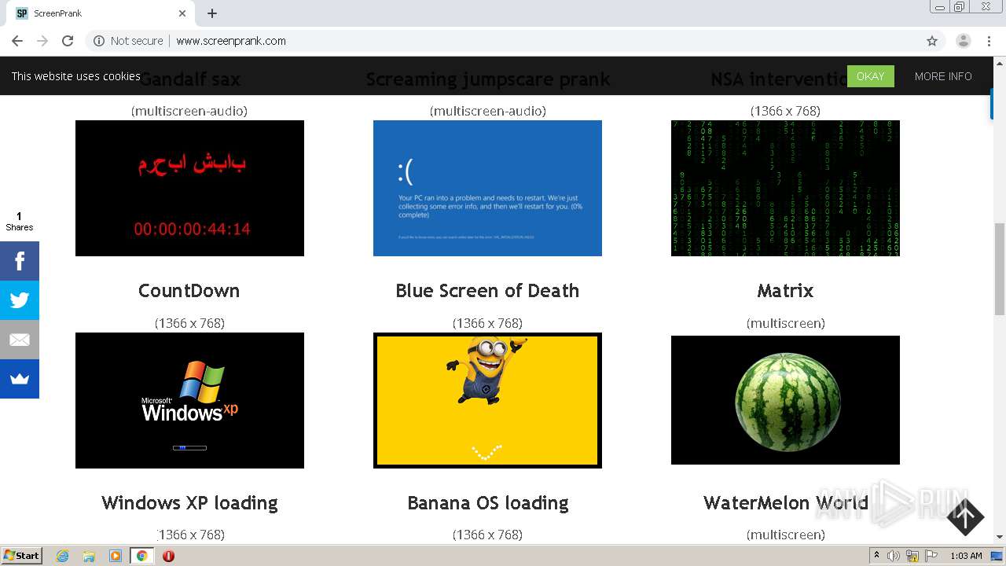
Task: Go forward with the forward arrow
Action: (x=42, y=41)
